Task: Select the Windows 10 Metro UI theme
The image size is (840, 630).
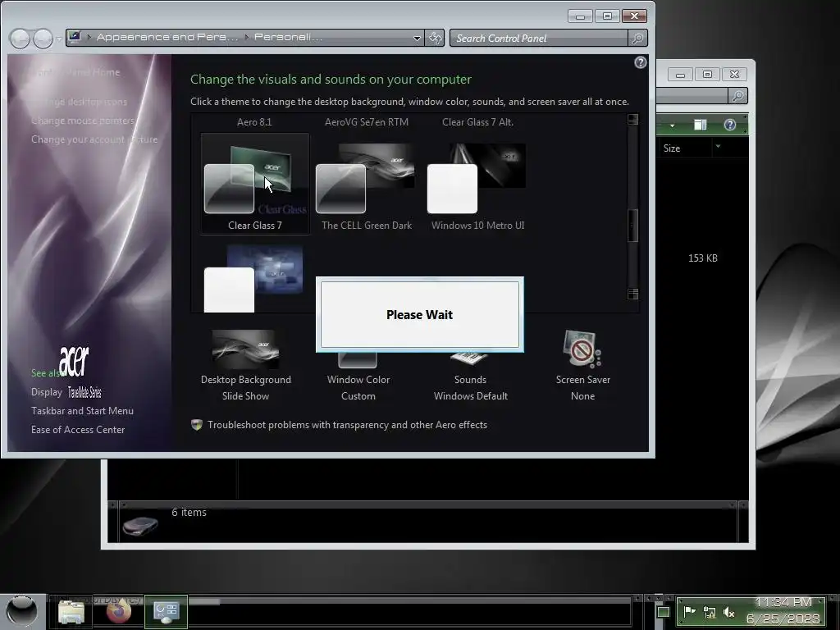Action: point(477,183)
